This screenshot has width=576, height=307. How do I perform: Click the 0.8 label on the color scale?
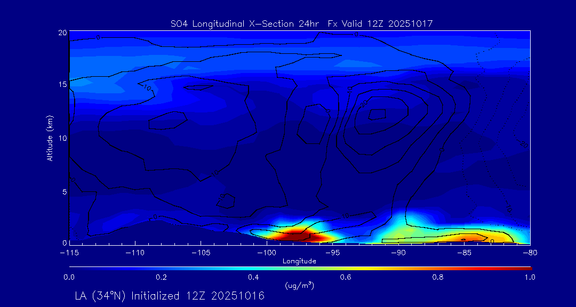coord(438,277)
